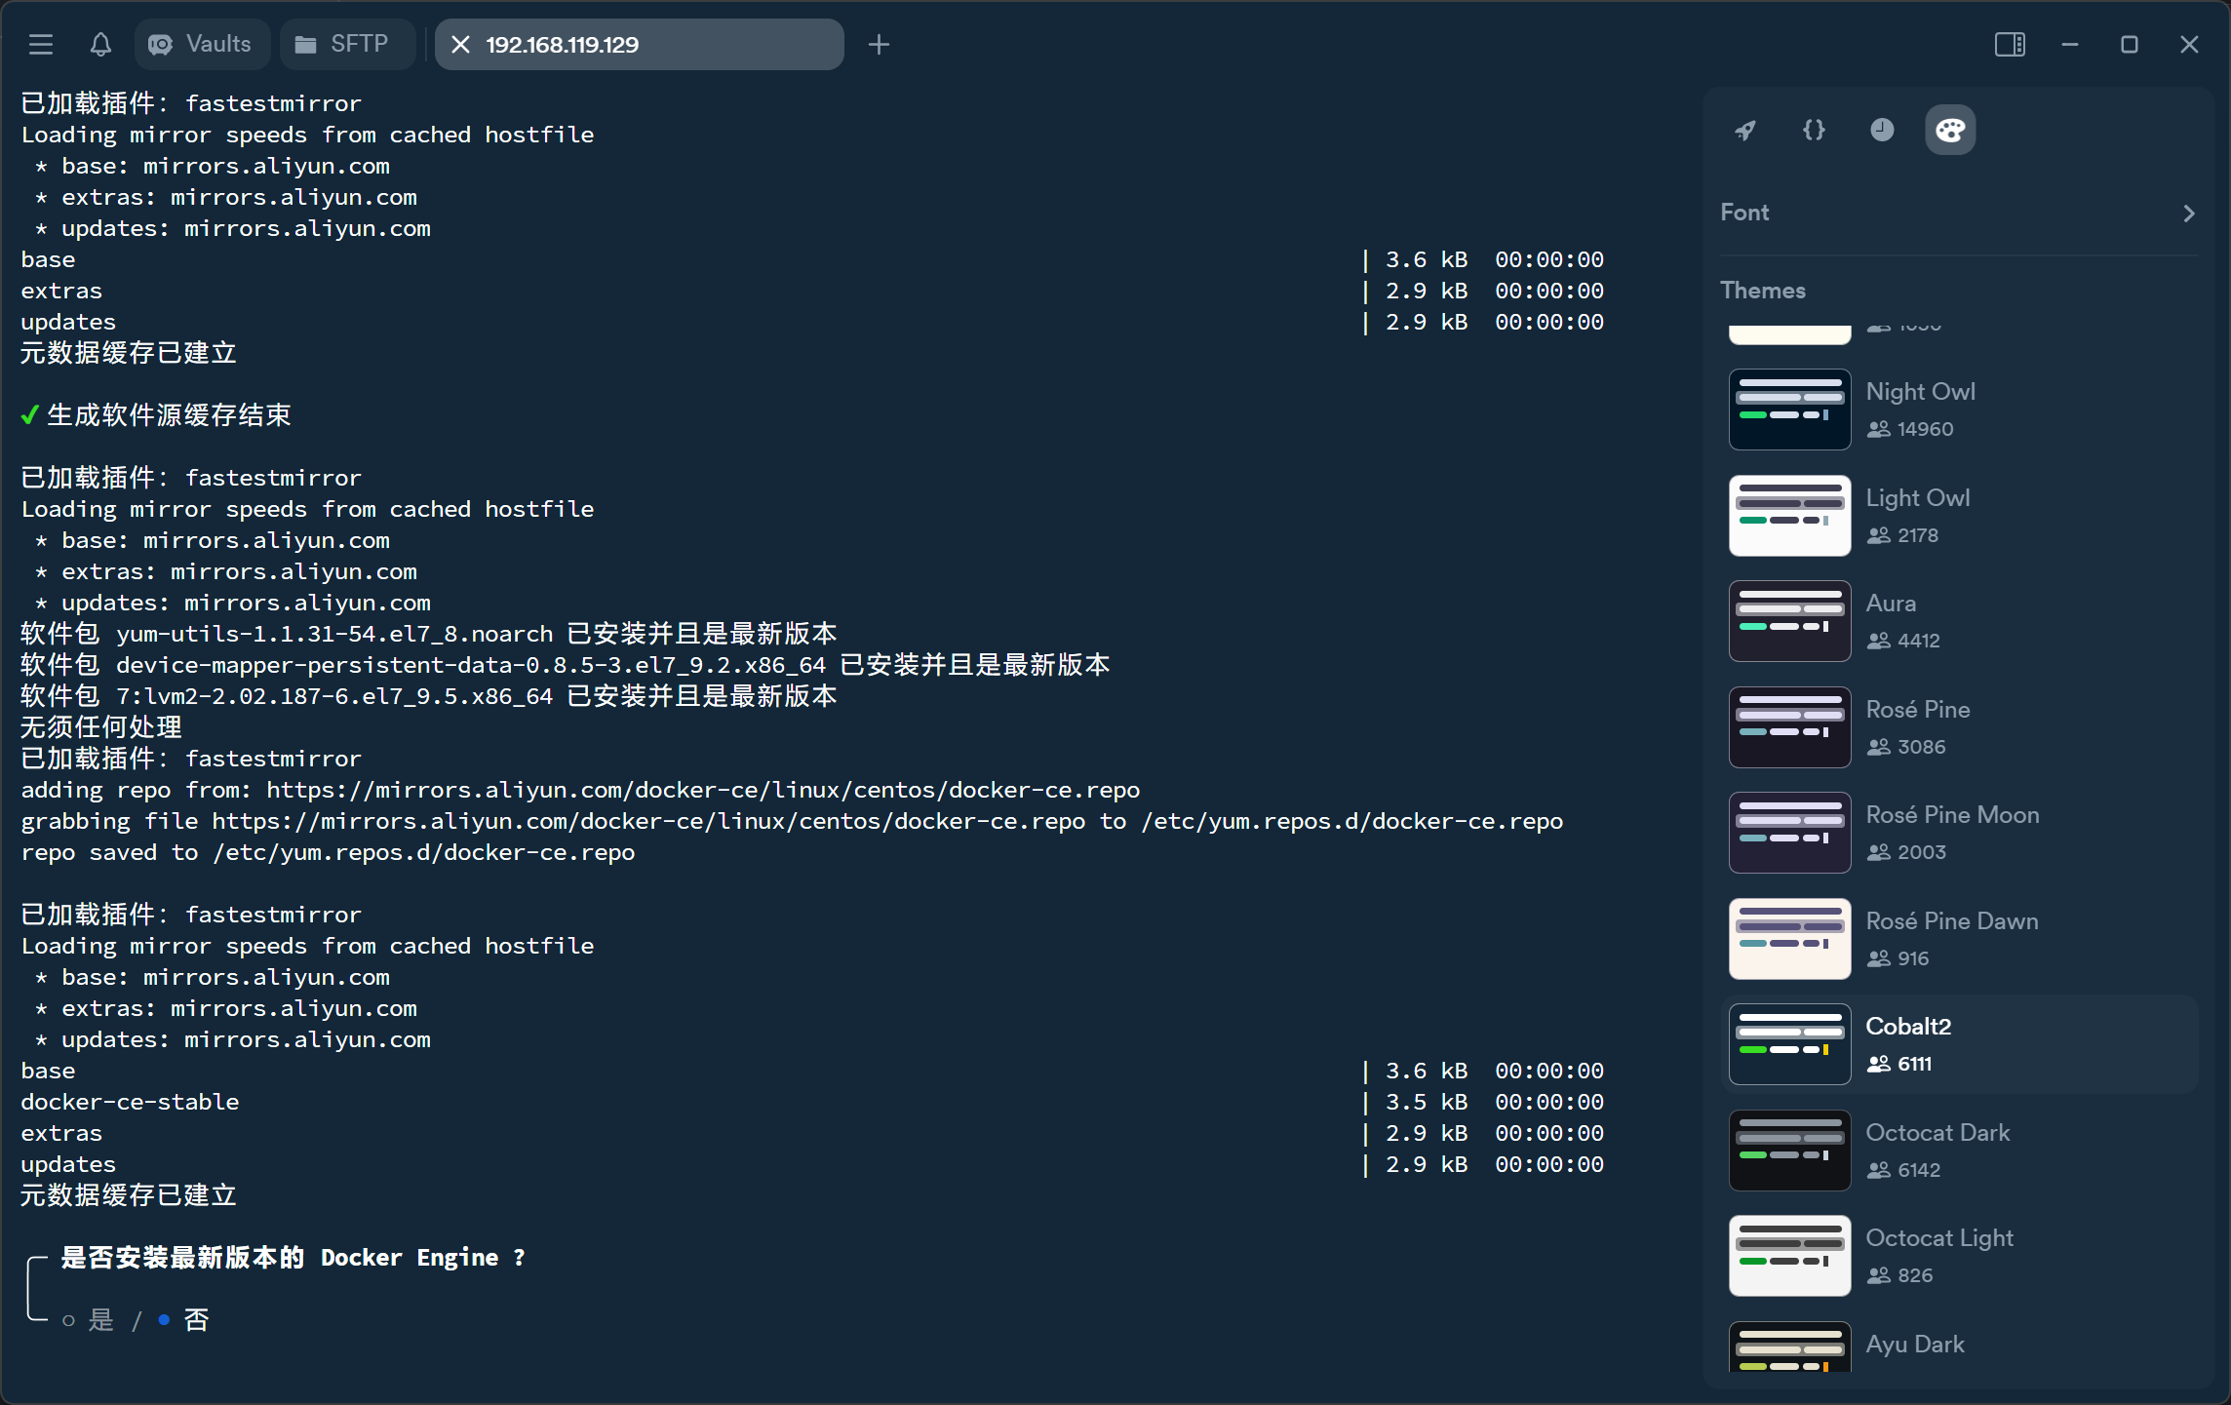Click the Night Owl user count 14960

[1925, 429]
